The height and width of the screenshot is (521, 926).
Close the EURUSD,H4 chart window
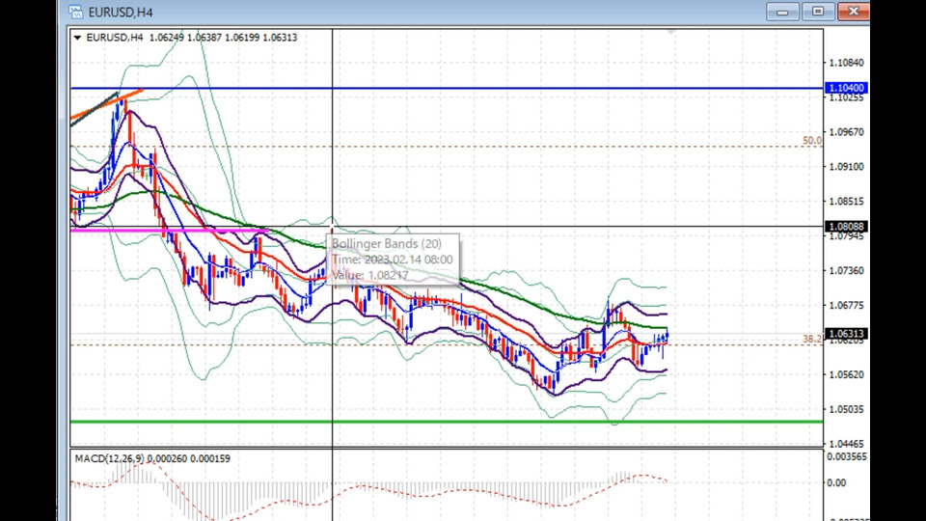pos(854,12)
